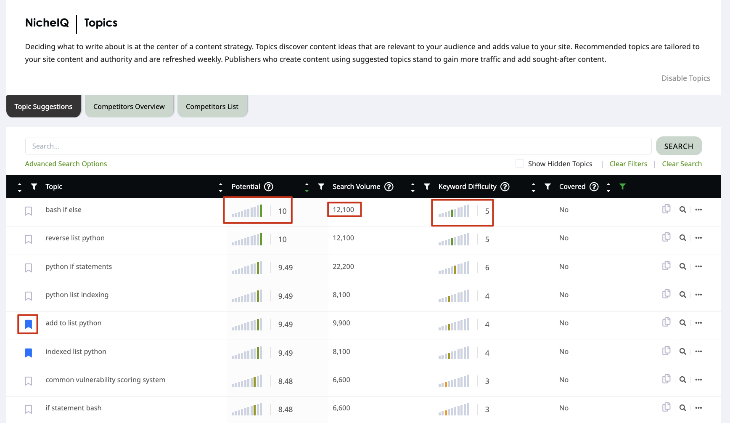
Task: Focus the topic Search input field
Action: (338, 146)
